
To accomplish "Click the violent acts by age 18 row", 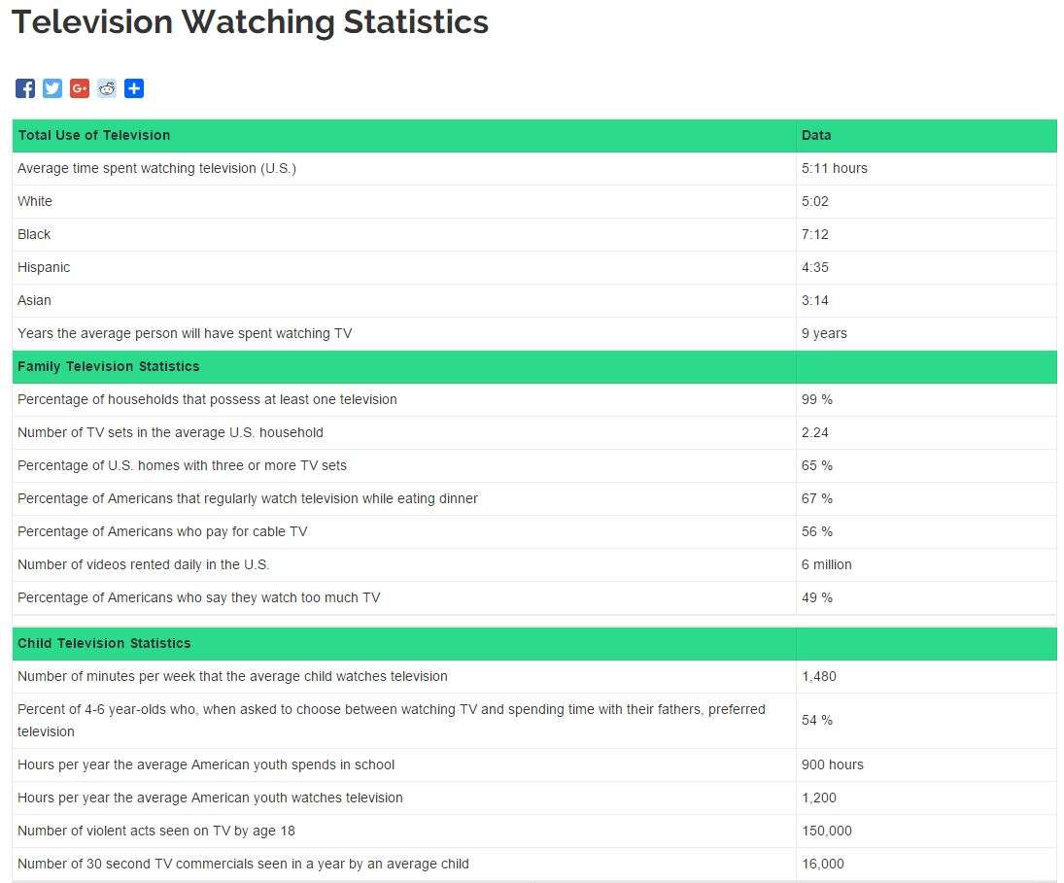I will coord(156,831).
